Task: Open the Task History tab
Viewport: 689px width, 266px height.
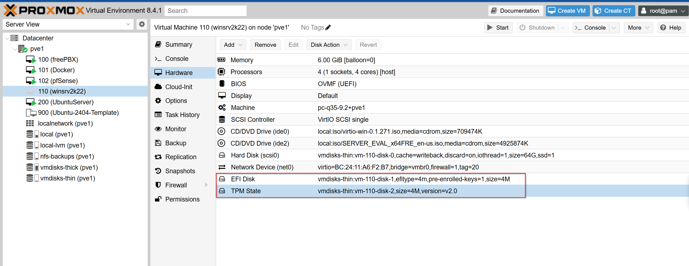Action: click(x=183, y=115)
